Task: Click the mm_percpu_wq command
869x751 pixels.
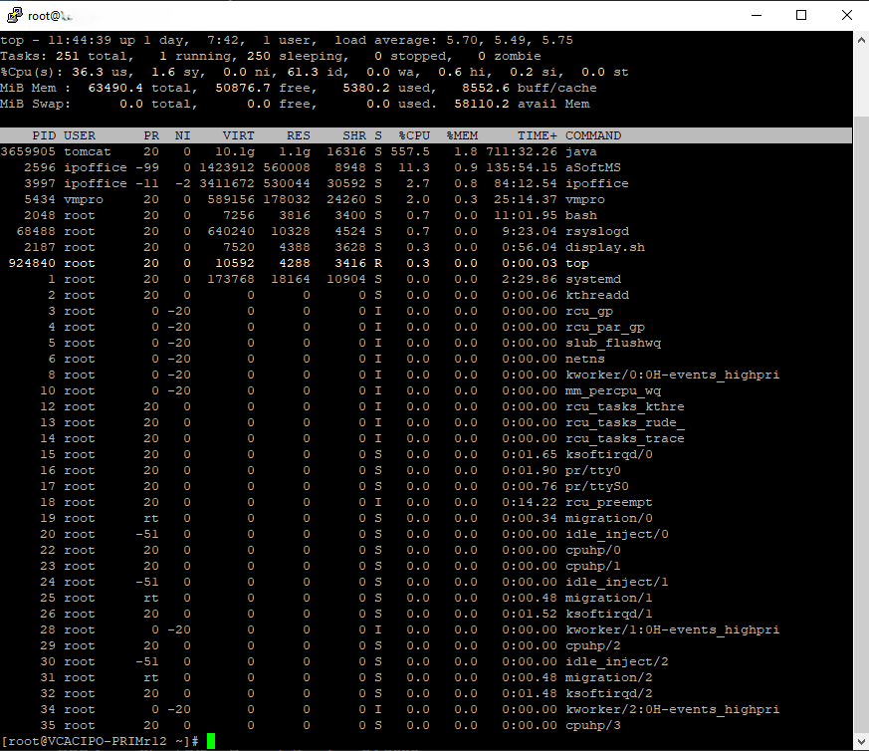Action: point(613,391)
